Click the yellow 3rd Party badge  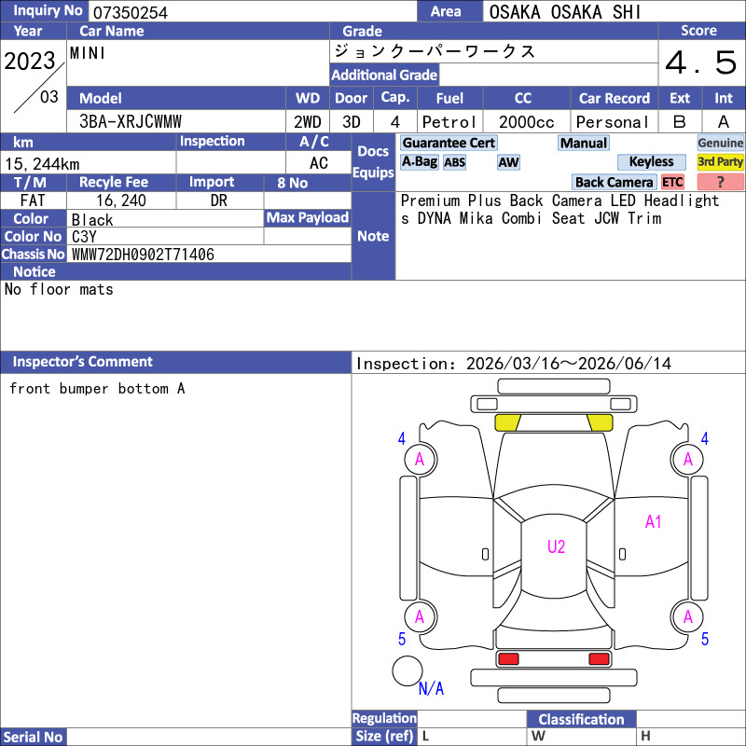click(x=720, y=162)
